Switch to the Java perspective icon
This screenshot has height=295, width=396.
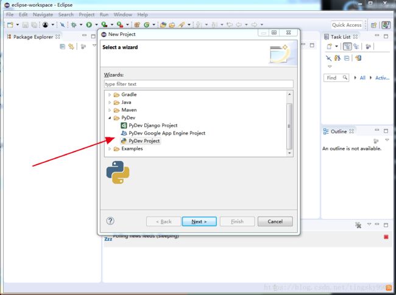(386, 25)
